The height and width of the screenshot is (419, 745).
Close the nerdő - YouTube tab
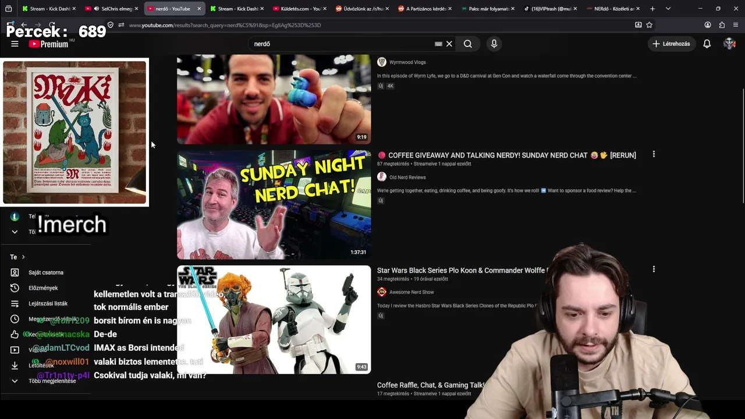199,9
